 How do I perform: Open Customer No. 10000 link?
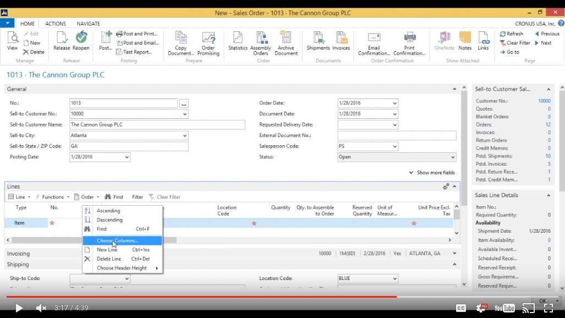(x=544, y=101)
